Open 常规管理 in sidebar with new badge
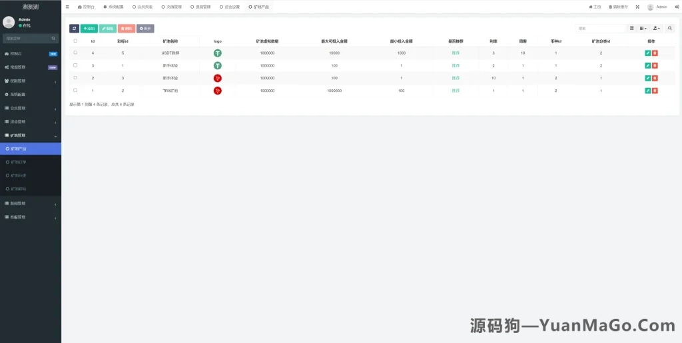Screen dimensions: 682x343 click(x=31, y=67)
